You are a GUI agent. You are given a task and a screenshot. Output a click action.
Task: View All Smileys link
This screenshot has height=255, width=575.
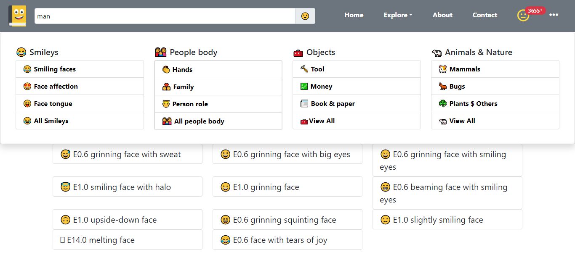[x=51, y=121]
